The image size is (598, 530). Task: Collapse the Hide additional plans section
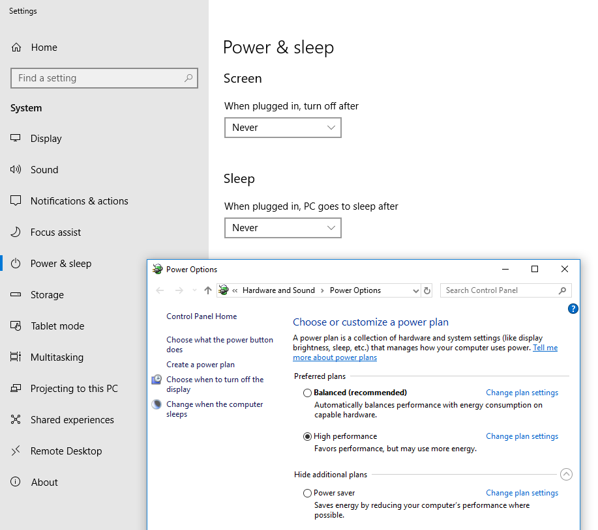click(x=566, y=475)
